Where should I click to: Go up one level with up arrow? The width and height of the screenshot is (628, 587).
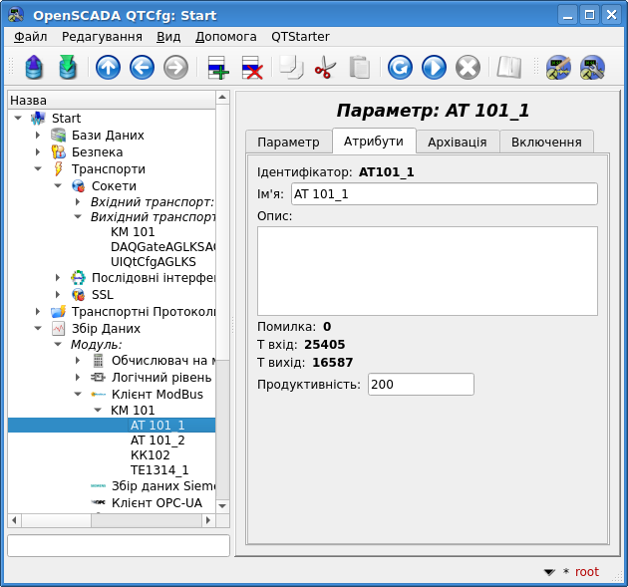(108, 67)
